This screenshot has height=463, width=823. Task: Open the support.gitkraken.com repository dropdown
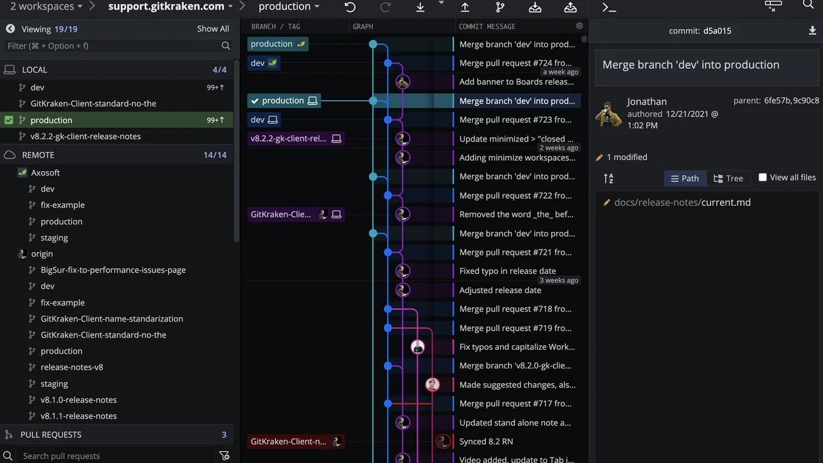tap(170, 6)
